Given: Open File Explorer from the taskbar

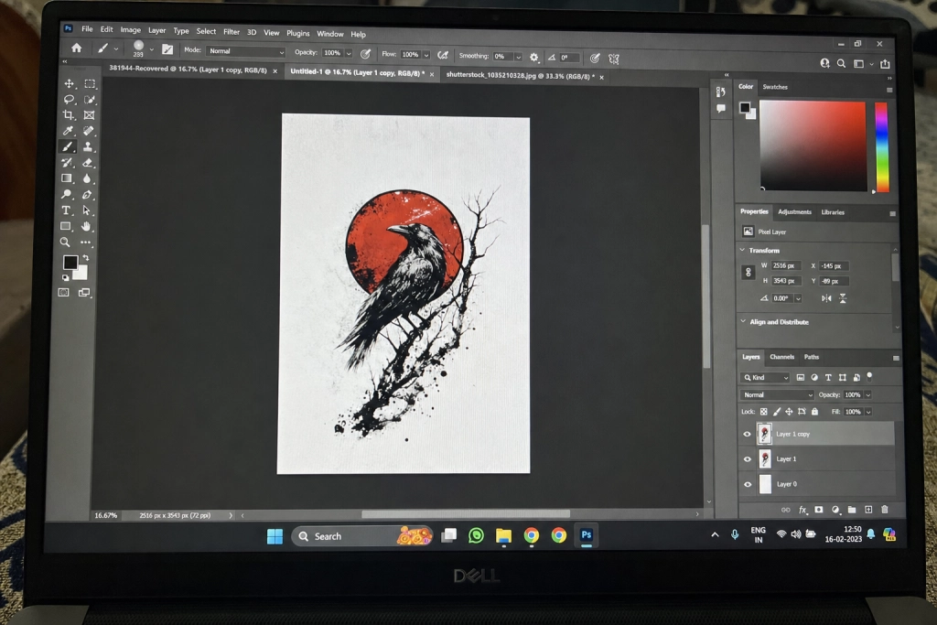Looking at the screenshot, I should point(504,536).
